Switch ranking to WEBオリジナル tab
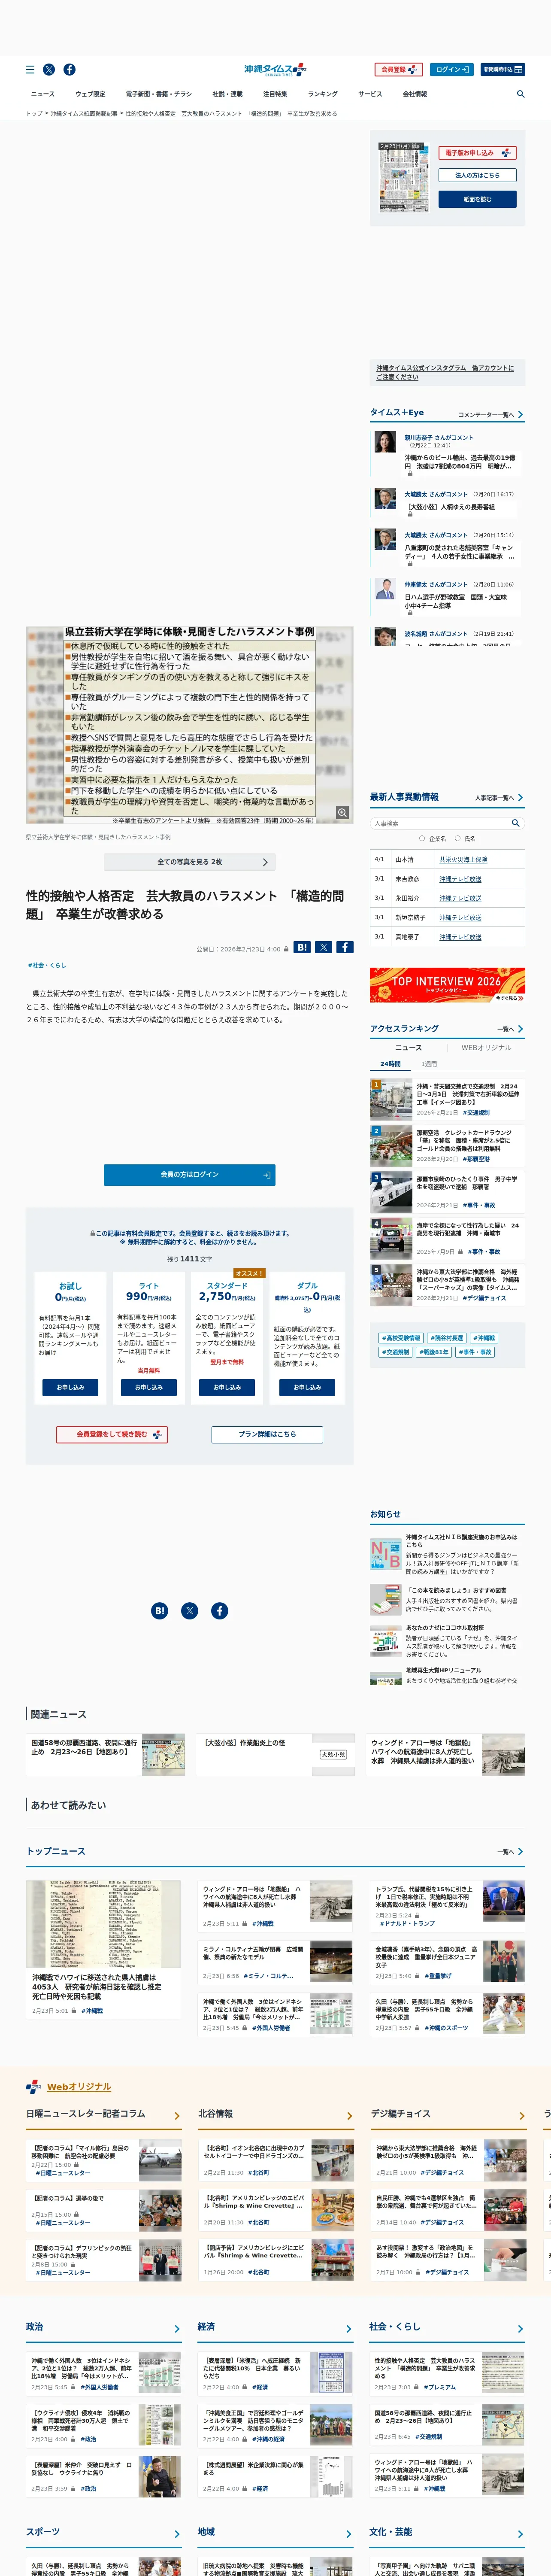The width and height of the screenshot is (551, 2576). (x=486, y=1048)
